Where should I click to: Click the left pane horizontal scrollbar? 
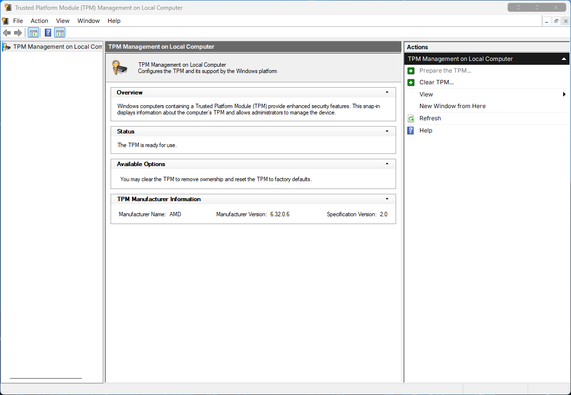pyautogui.click(x=45, y=378)
